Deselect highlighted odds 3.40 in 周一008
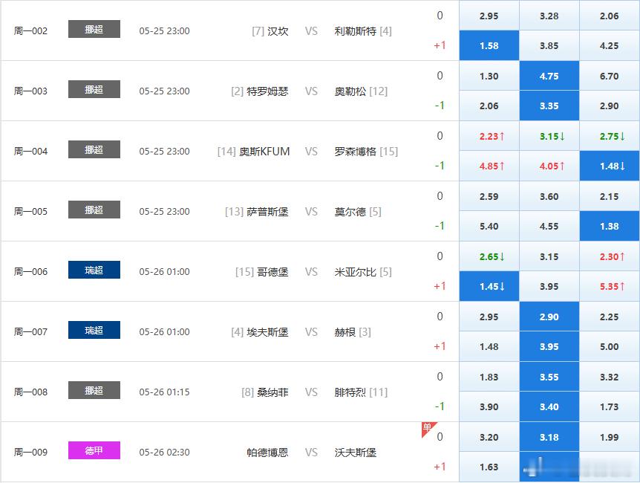 coord(549,406)
